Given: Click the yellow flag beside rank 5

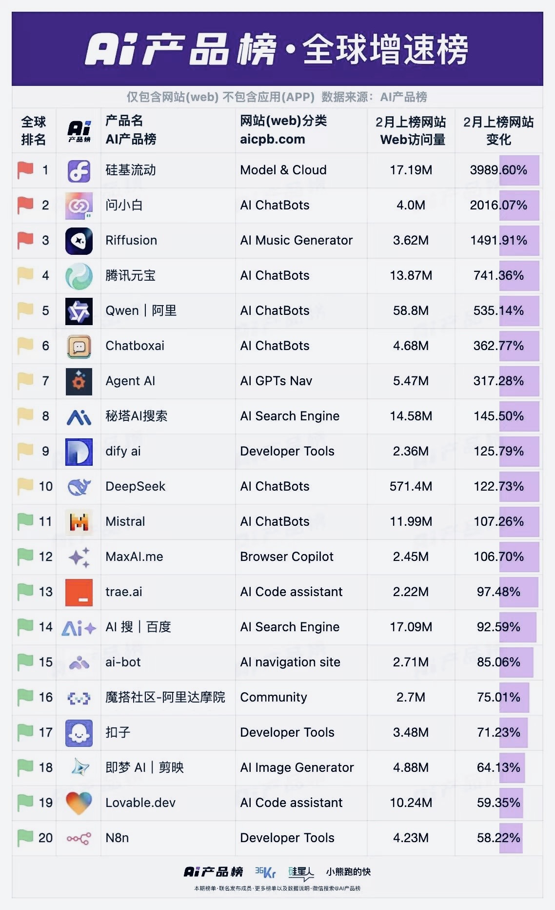Looking at the screenshot, I should pyautogui.click(x=25, y=311).
